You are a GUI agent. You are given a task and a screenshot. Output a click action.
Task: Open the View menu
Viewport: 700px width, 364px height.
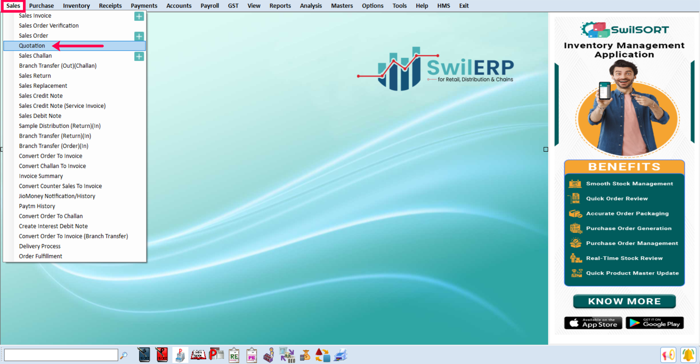254,5
